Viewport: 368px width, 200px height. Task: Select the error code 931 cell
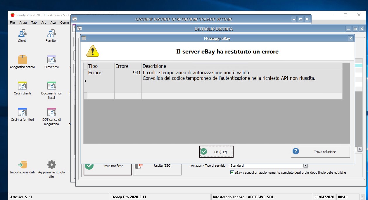click(x=128, y=81)
